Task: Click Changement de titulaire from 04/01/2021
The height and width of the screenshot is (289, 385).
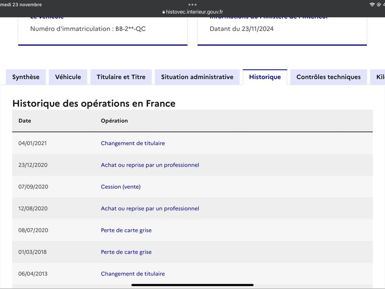Action: [x=133, y=143]
